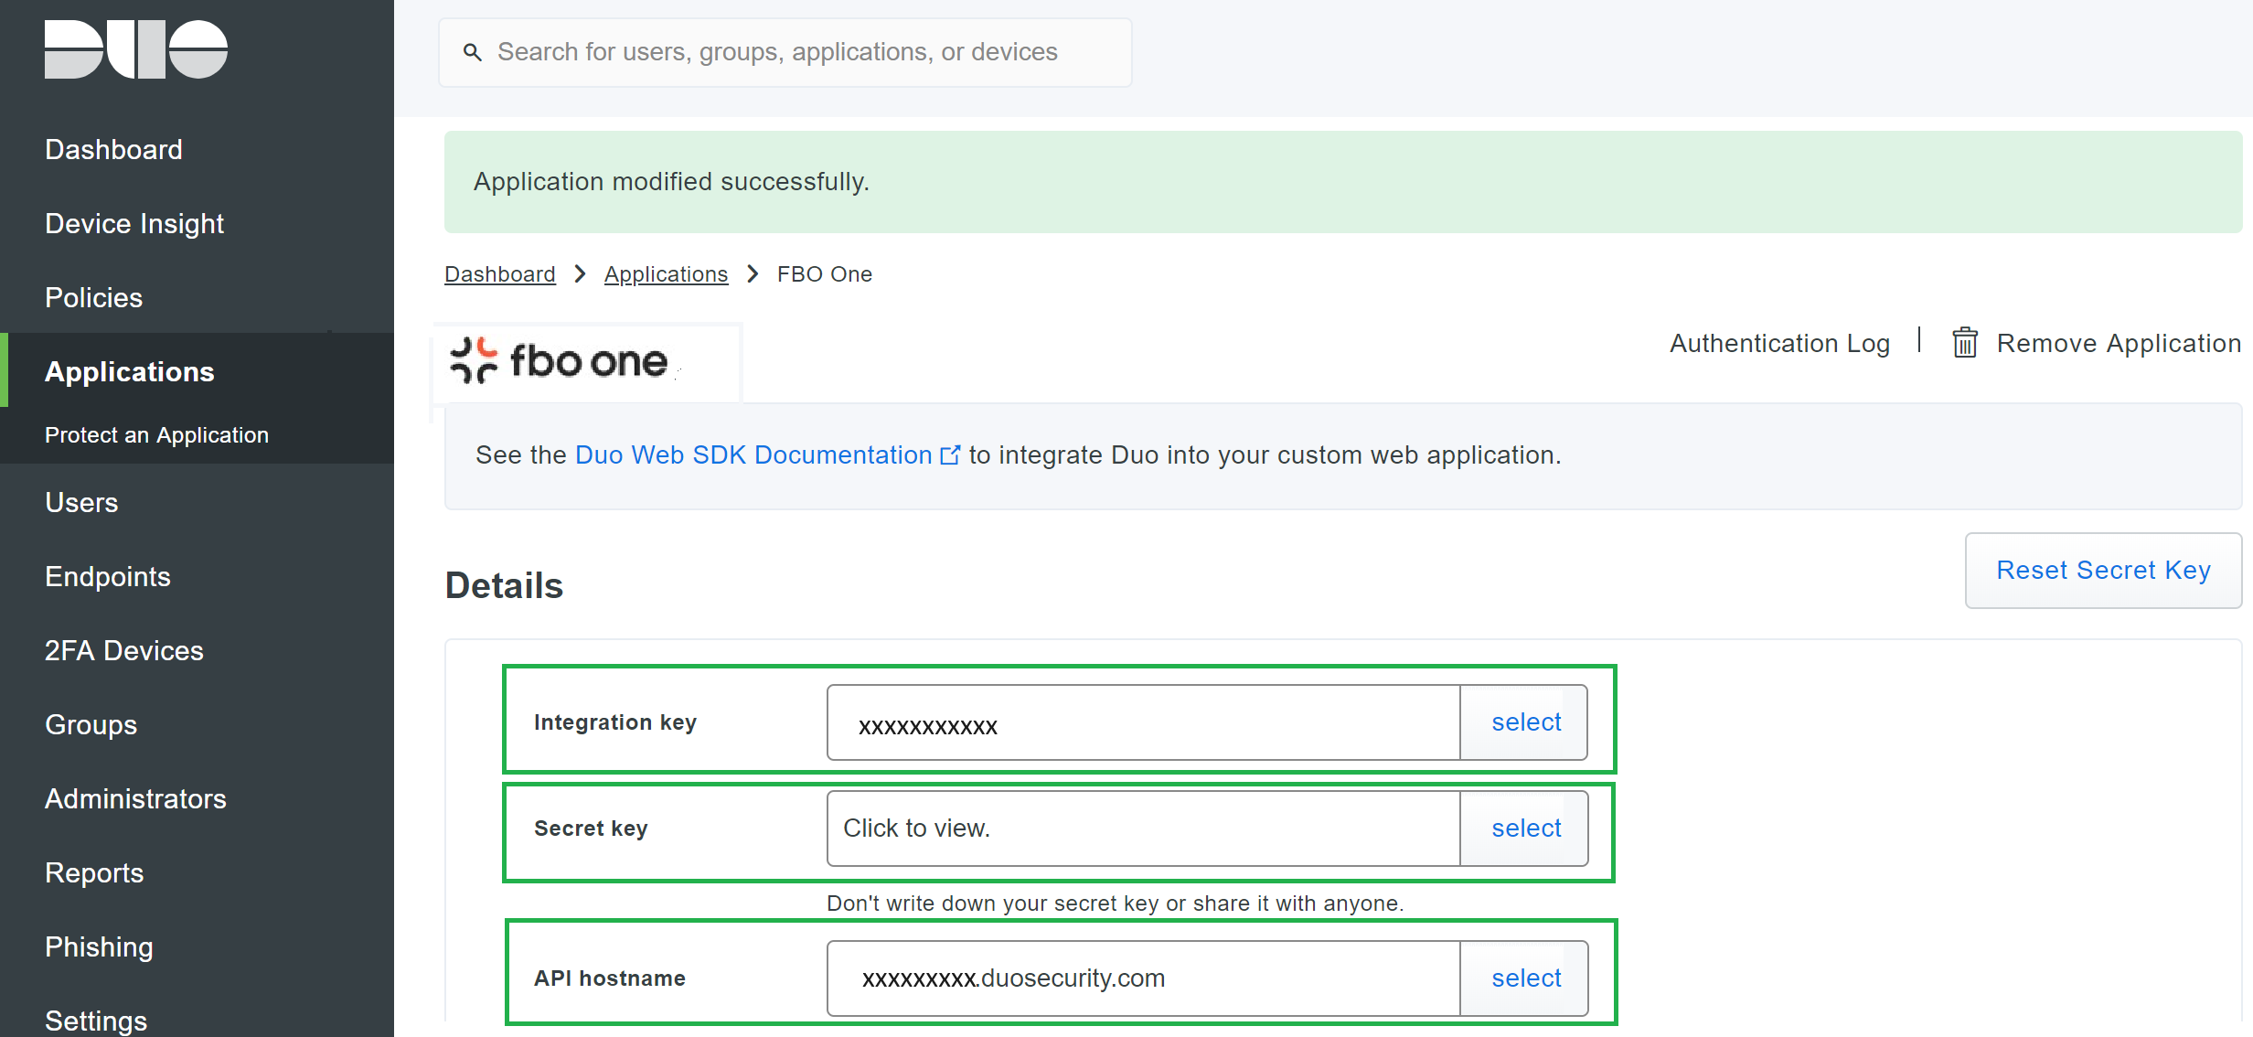Focus the search users and devices field
The height and width of the screenshot is (1037, 2253).
pyautogui.click(x=785, y=52)
